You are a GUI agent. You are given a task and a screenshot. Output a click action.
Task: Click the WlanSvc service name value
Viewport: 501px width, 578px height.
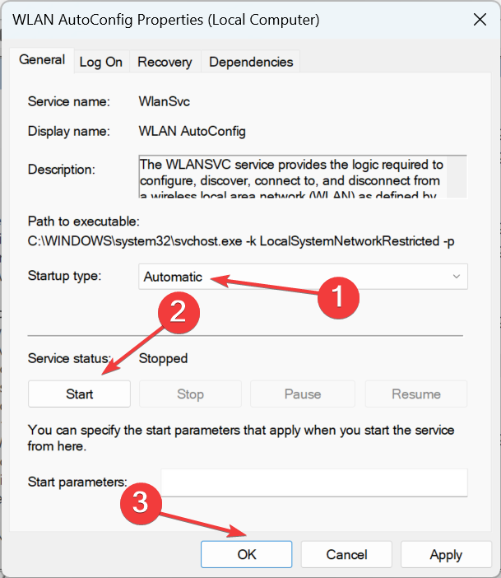[160, 102]
